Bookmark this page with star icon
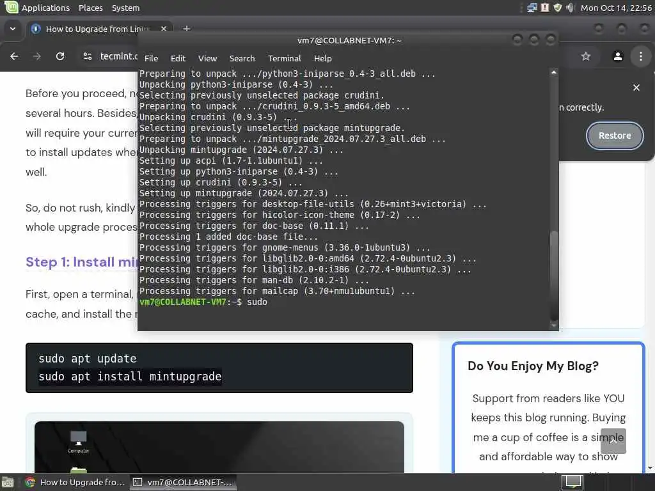 (x=586, y=56)
